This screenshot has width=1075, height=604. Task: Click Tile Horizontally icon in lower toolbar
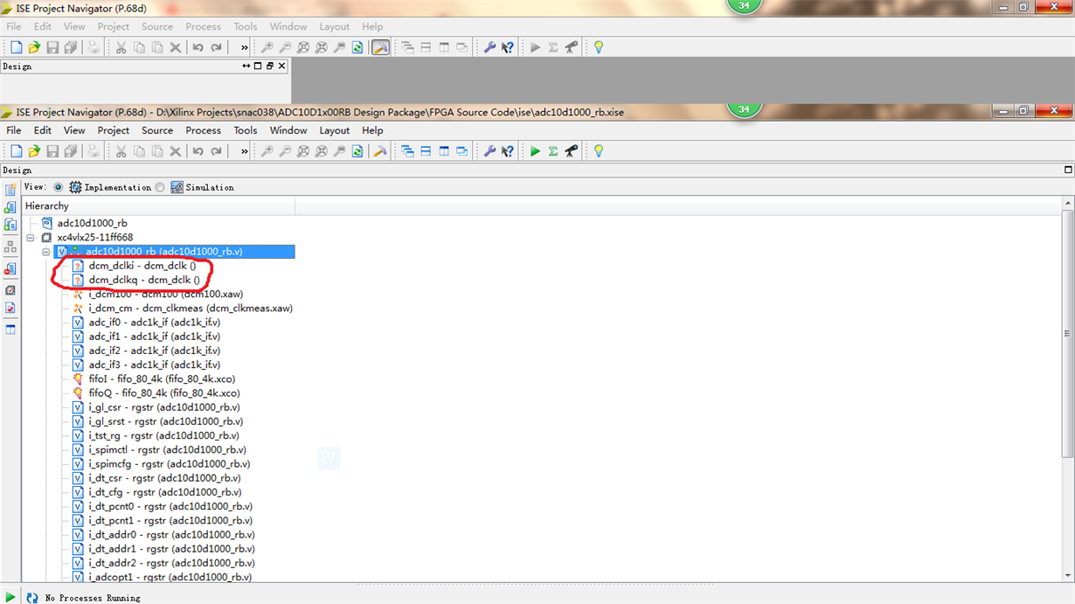coord(426,151)
